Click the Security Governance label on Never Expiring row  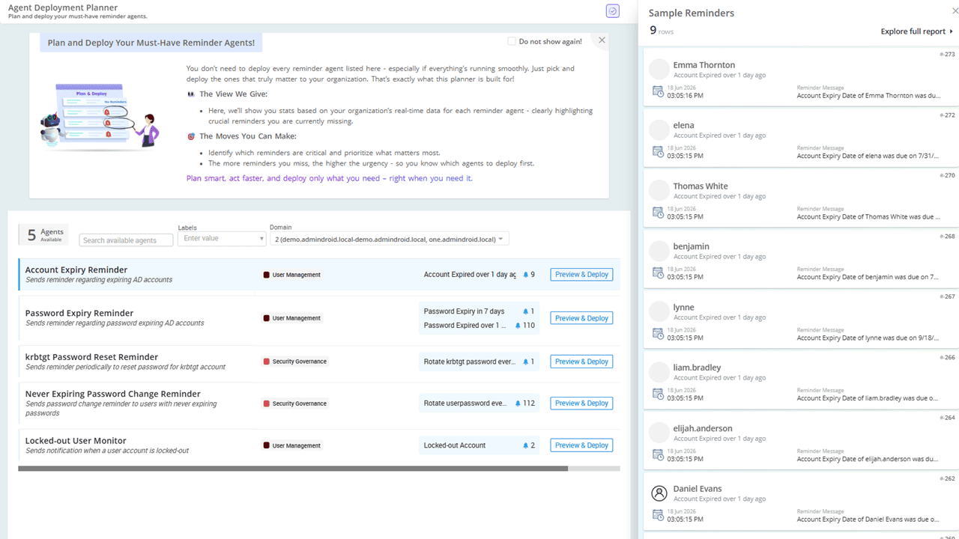tap(295, 404)
